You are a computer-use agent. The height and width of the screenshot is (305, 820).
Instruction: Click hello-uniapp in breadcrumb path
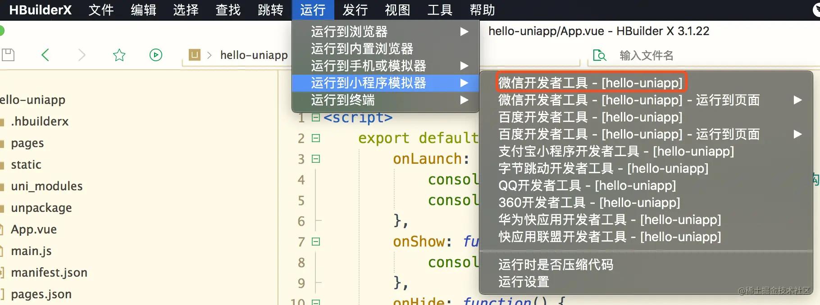click(254, 55)
